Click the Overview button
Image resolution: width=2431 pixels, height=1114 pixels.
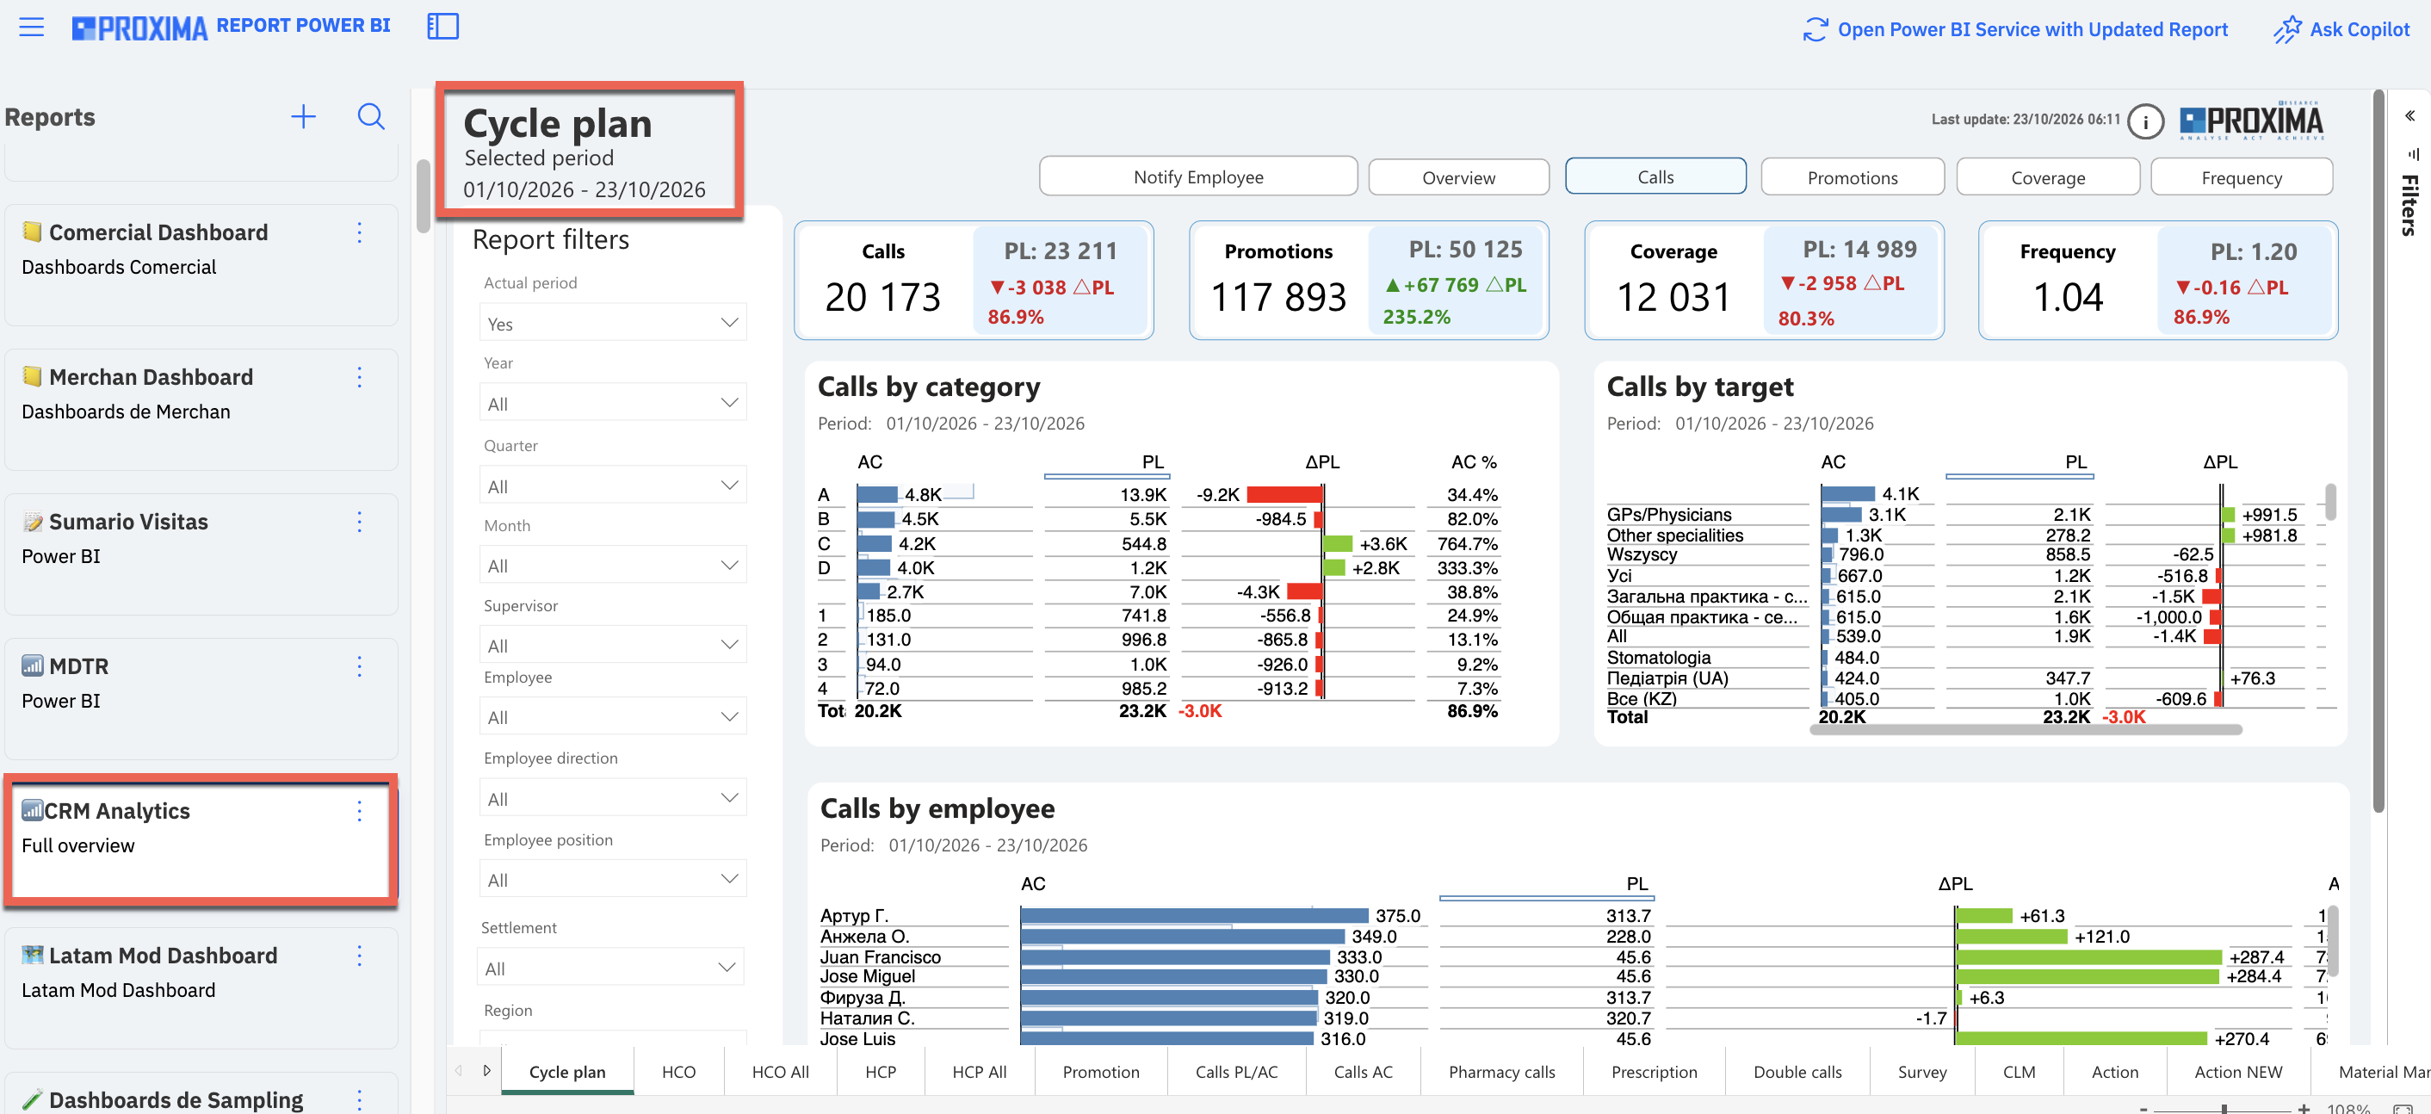pyautogui.click(x=1458, y=177)
